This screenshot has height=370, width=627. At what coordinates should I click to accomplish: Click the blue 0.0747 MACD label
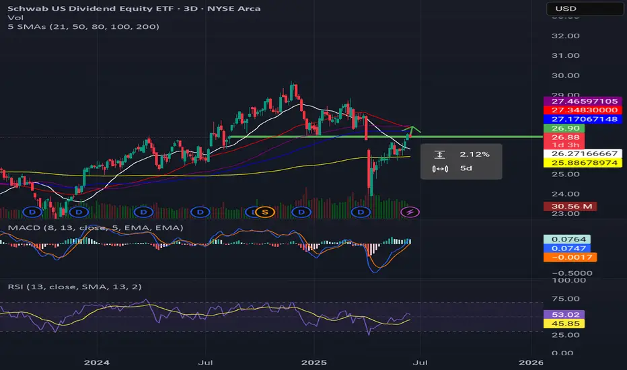tap(567, 248)
